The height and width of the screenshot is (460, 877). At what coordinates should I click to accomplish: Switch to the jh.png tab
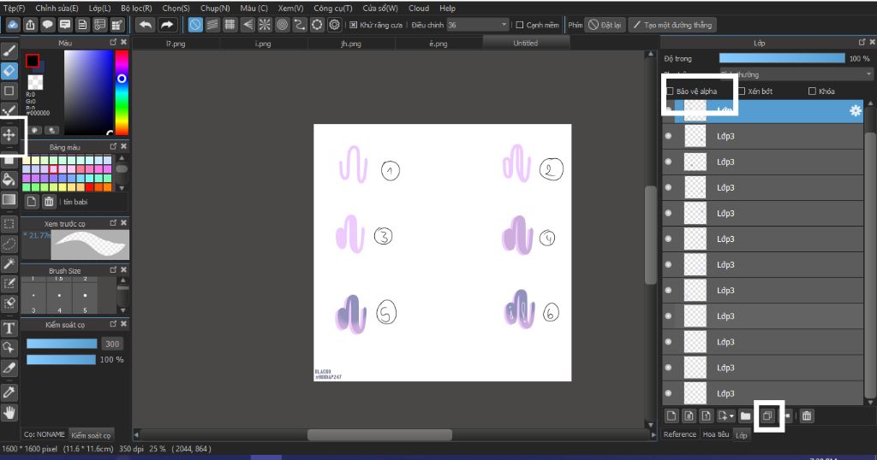click(350, 43)
